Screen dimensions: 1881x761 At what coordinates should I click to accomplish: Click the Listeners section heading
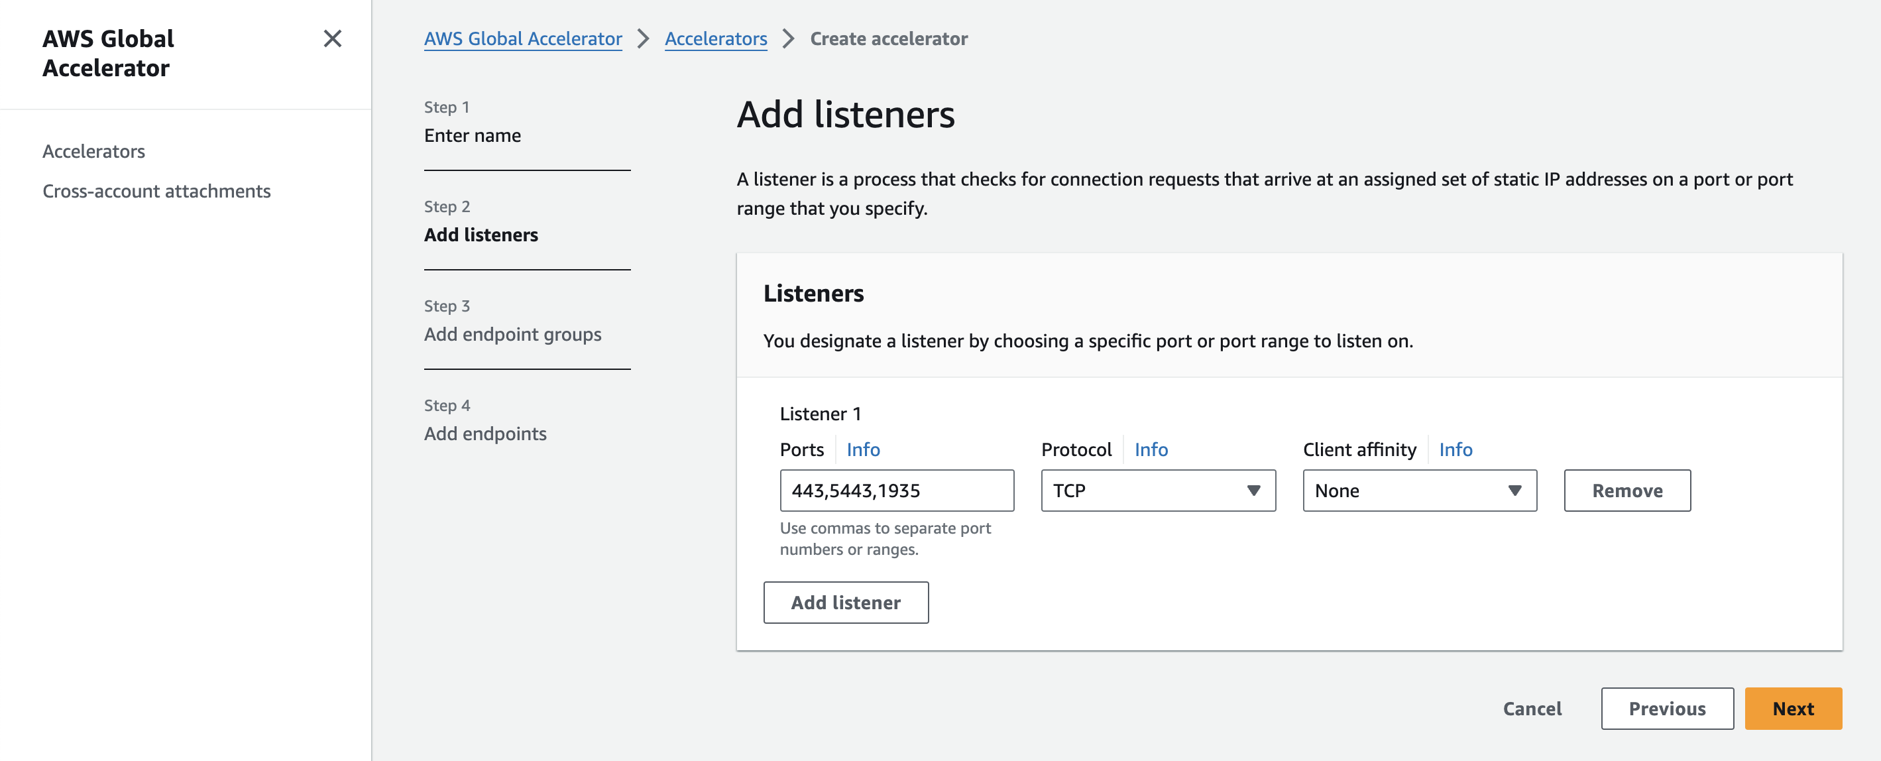[x=813, y=293]
